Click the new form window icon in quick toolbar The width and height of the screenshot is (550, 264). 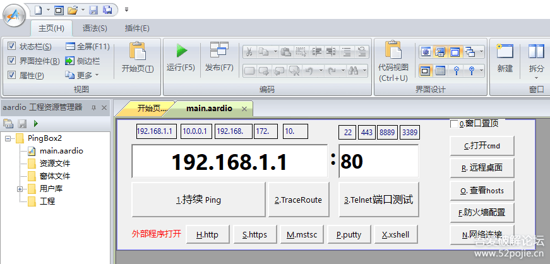click(x=59, y=10)
